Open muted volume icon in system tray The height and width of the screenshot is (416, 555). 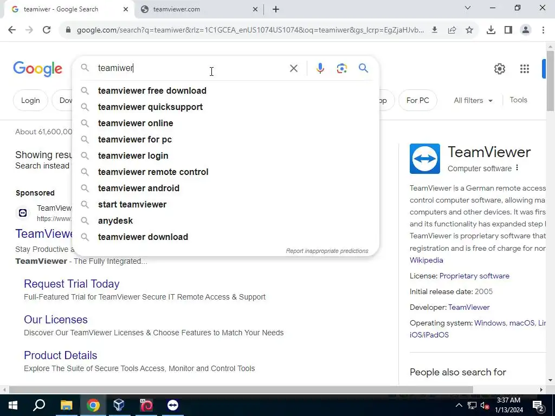485,406
